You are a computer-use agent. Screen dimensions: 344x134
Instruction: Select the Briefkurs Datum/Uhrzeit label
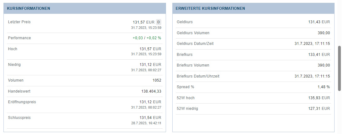coord(198,76)
